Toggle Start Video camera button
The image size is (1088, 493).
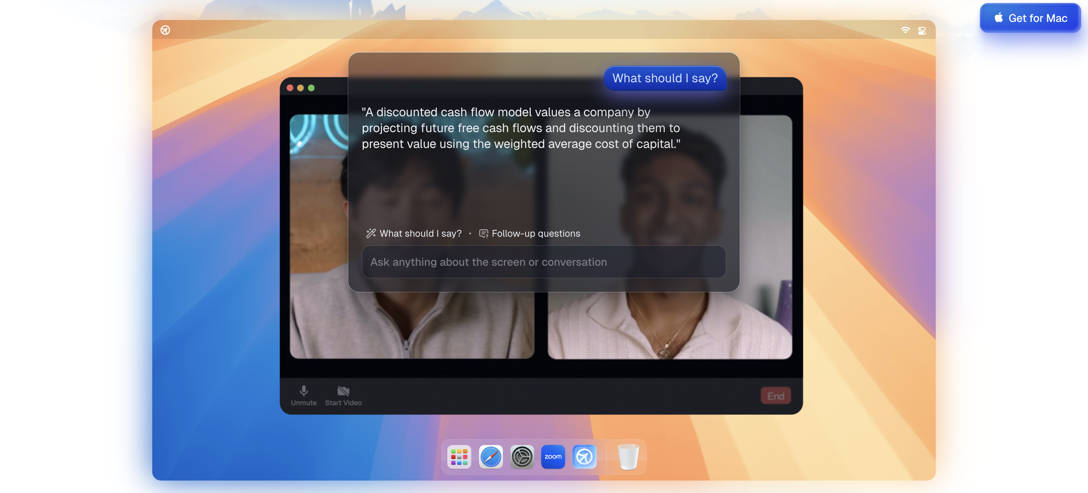tap(343, 395)
